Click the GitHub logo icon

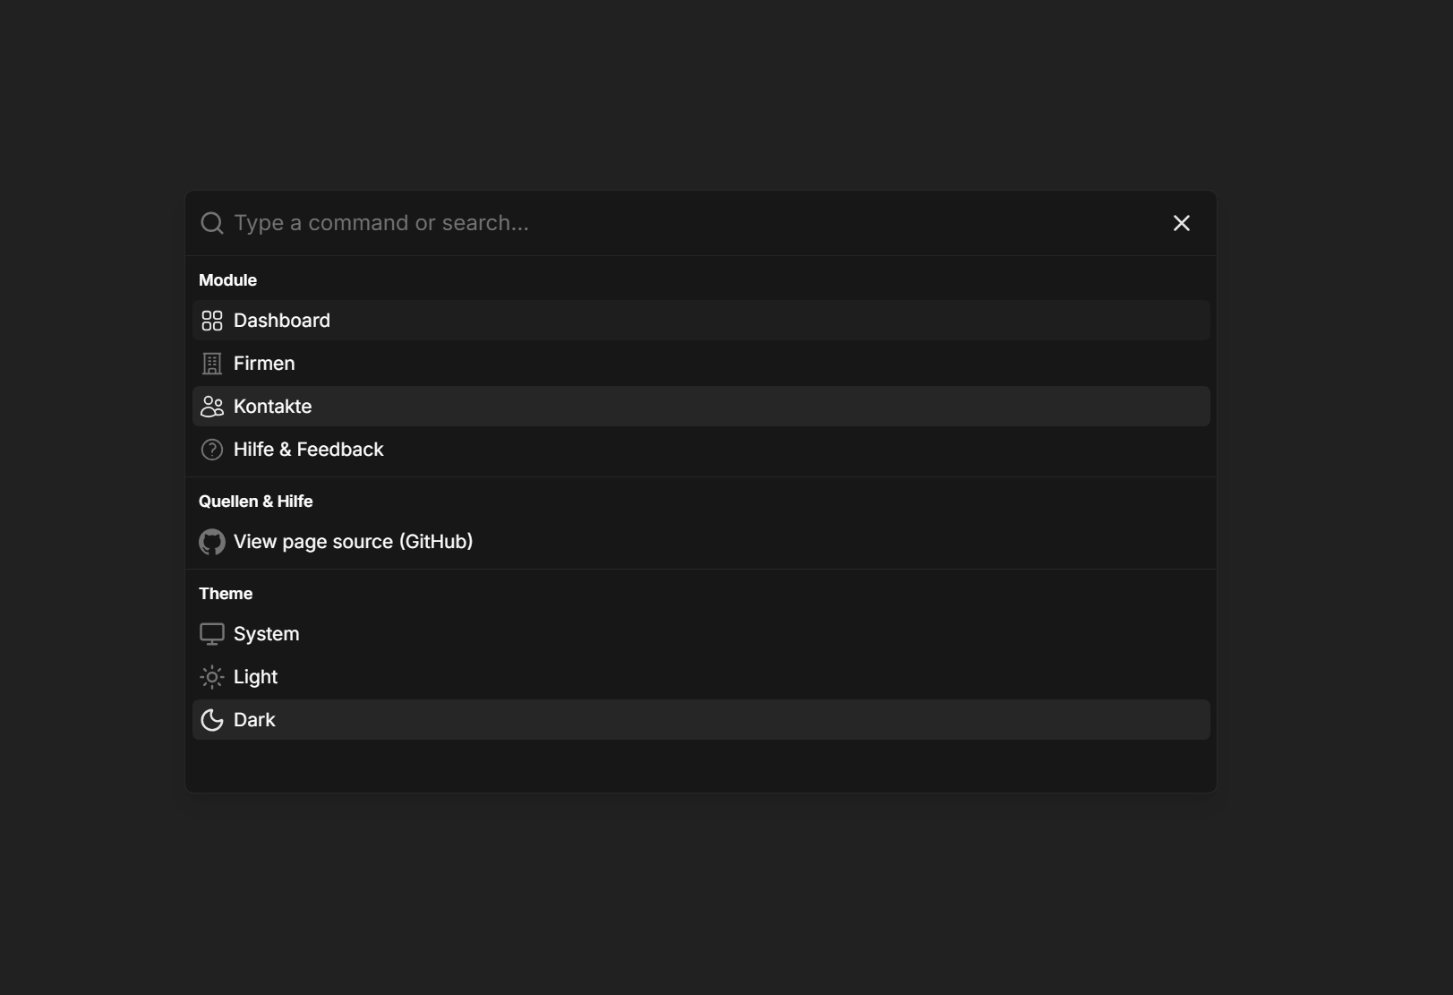pos(211,541)
